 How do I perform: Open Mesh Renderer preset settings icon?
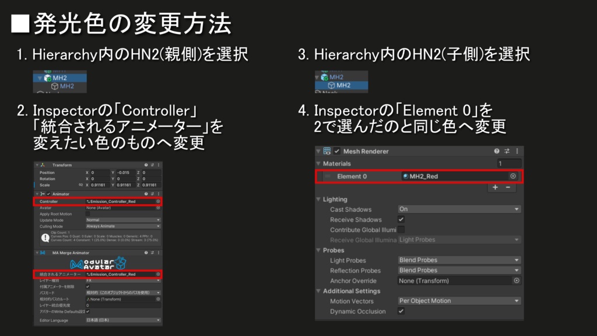(507, 151)
